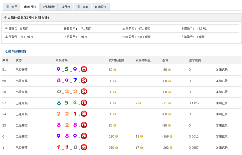Open the 投注大厅 tab
Screen dimensions: 242x155
[x=11, y=7]
